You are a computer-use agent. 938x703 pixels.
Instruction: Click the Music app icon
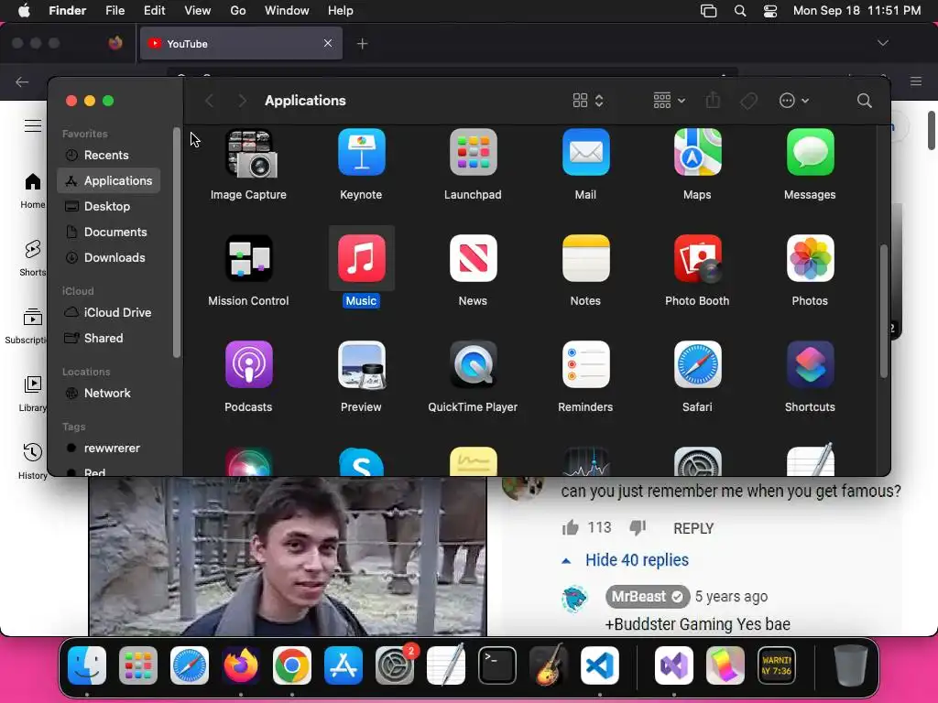(x=361, y=258)
